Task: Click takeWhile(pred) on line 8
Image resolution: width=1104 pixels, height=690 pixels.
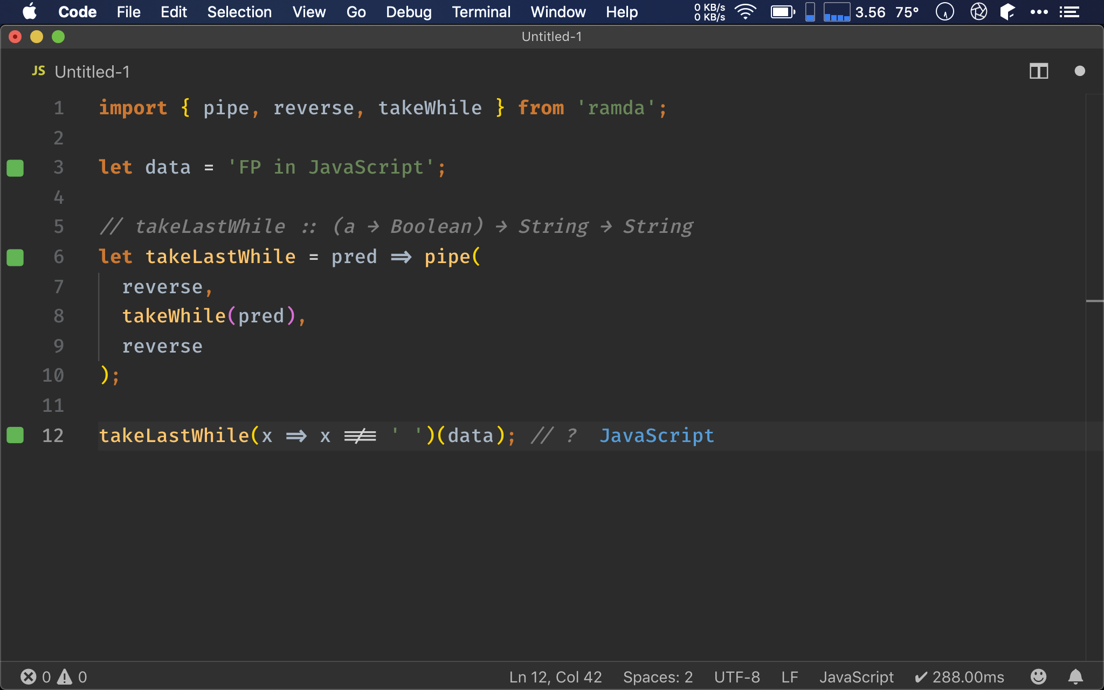Action: (x=209, y=316)
